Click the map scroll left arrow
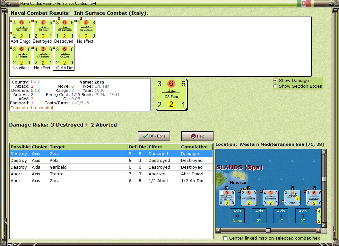This screenshot has height=246, width=339. [x=218, y=230]
